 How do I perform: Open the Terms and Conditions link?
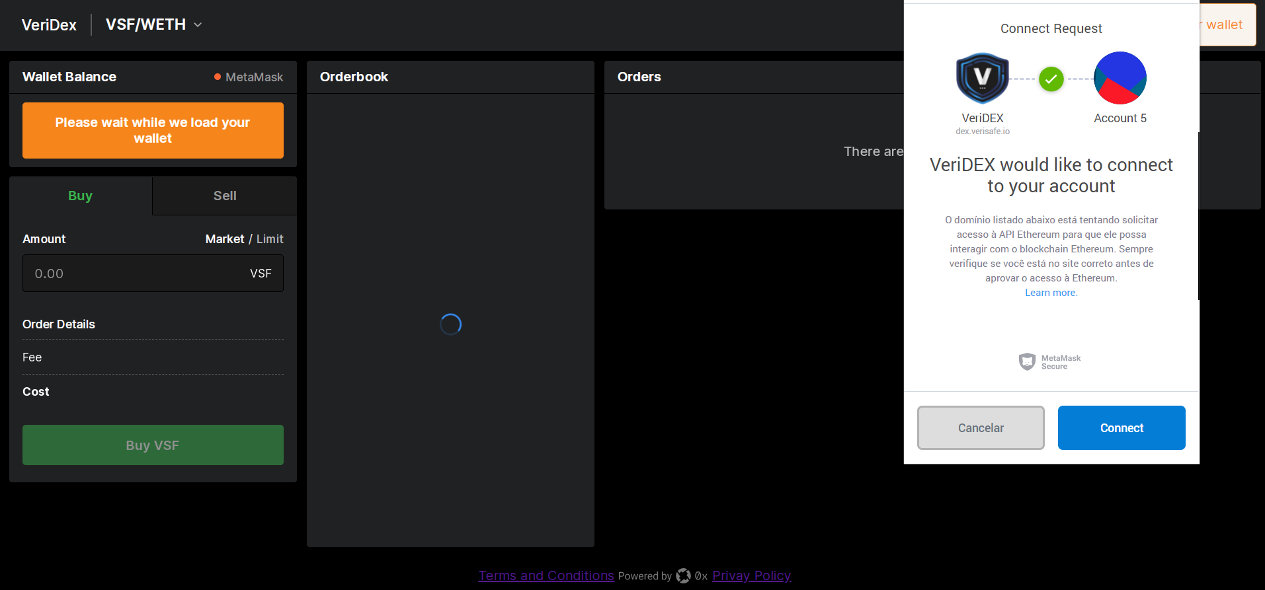546,575
